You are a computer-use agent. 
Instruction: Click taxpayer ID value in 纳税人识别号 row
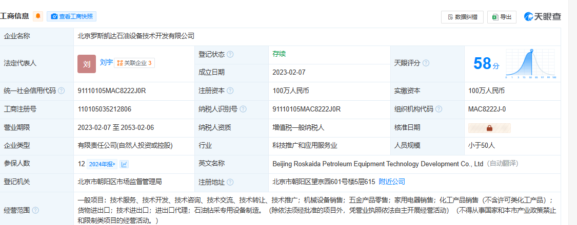307,109
